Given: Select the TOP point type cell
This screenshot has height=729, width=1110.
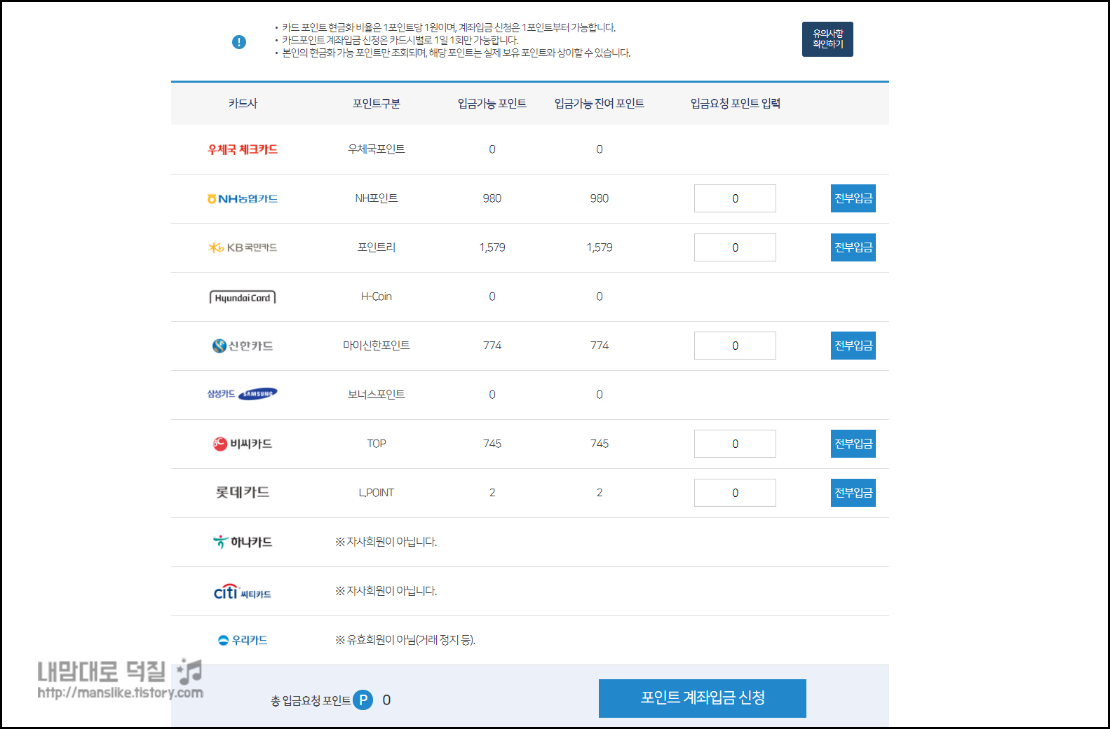Looking at the screenshot, I should (x=377, y=444).
